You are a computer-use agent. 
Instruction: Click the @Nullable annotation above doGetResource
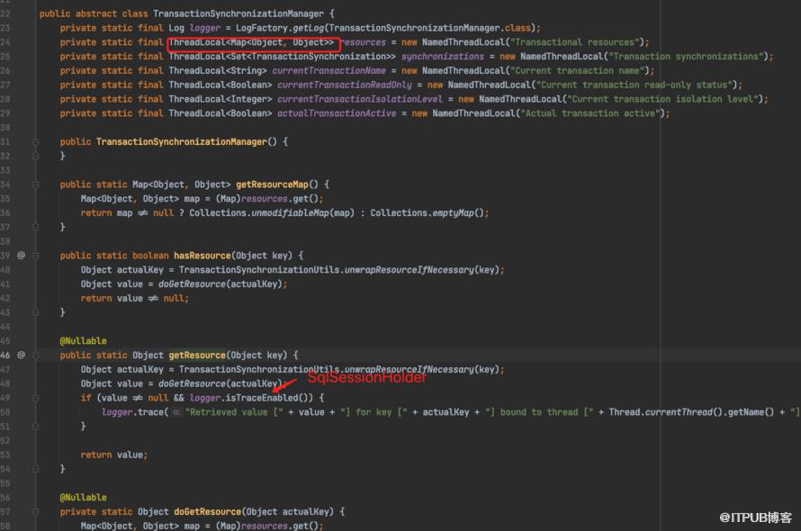tap(84, 498)
